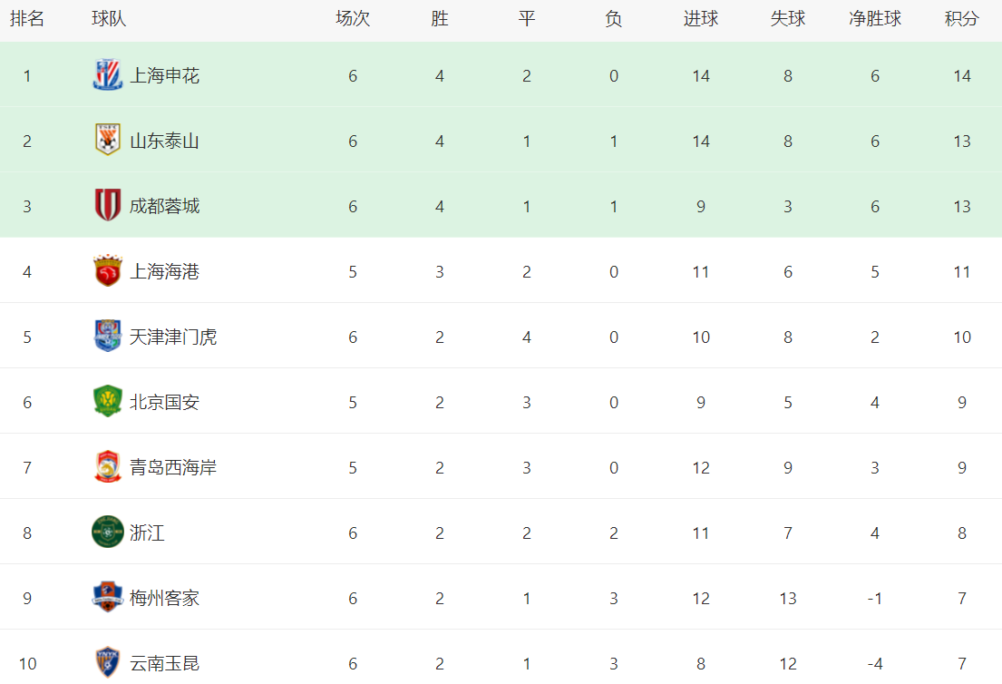Click the Shanghai Shenhua (上海申花) team logo

108,75
